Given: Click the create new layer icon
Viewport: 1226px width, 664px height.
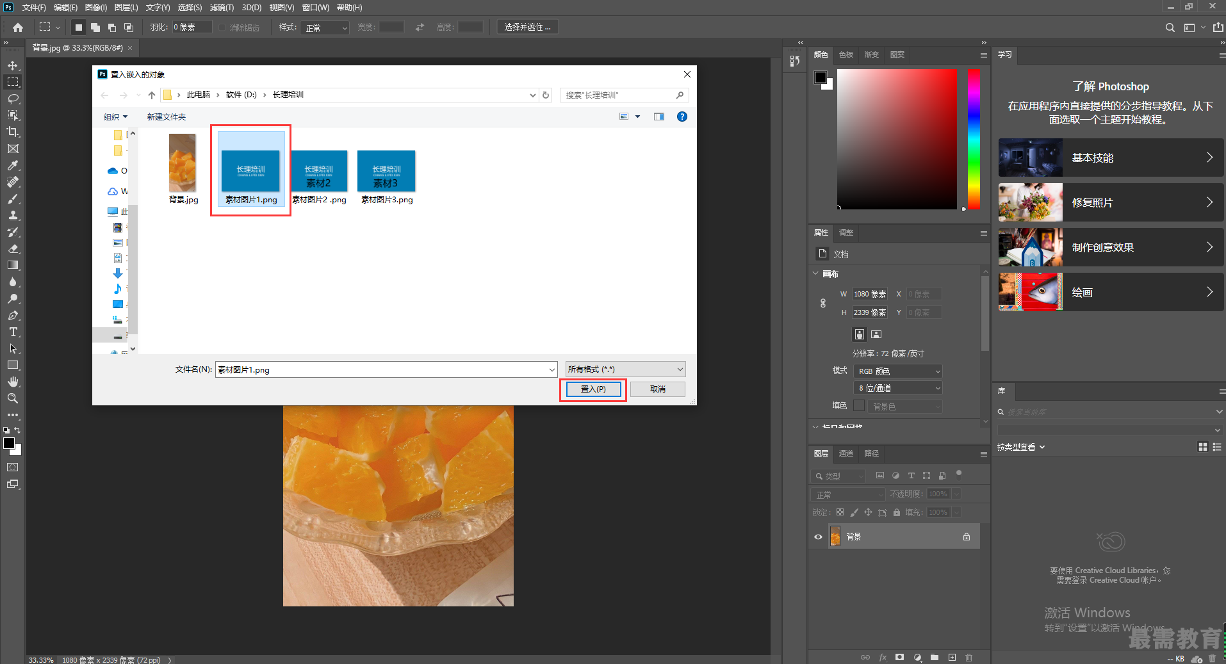Looking at the screenshot, I should [x=952, y=657].
